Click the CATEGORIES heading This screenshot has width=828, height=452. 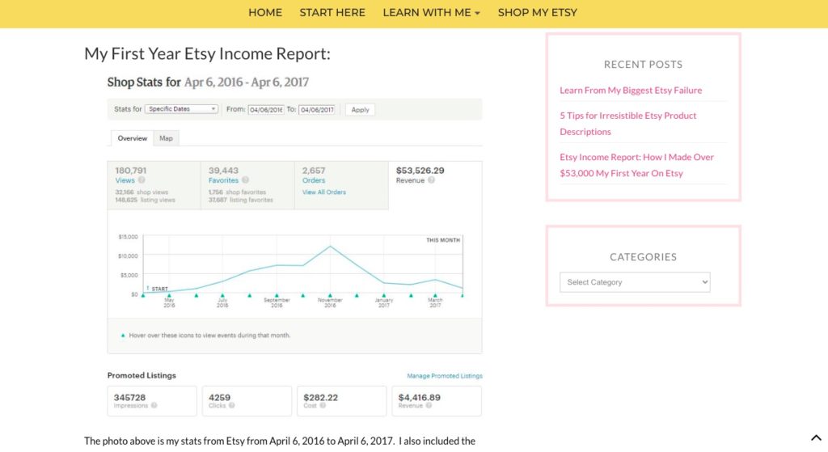(x=643, y=257)
